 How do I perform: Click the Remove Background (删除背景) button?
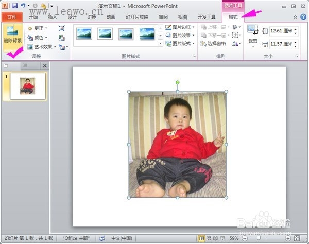tap(12, 37)
